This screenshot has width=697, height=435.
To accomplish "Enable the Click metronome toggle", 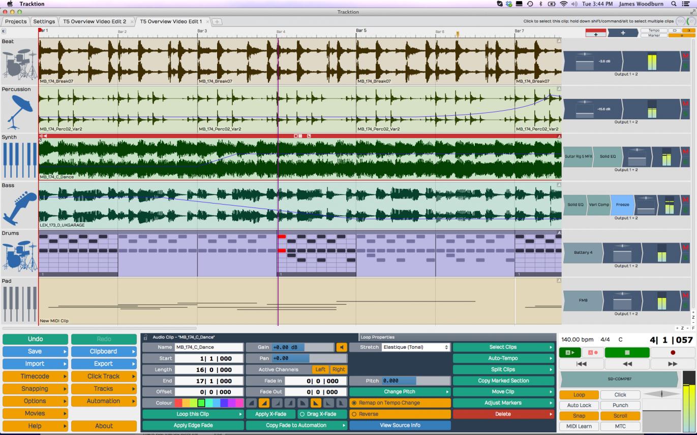I will pos(620,395).
